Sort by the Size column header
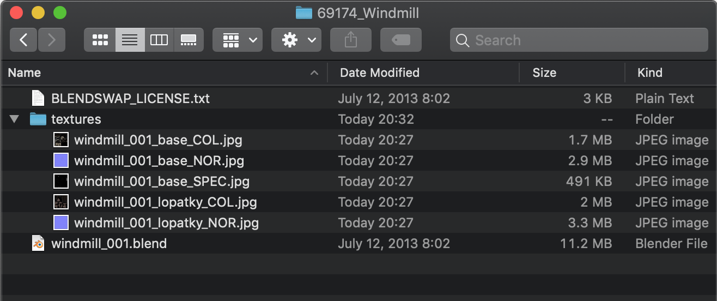Screen dimensions: 717x301 click(544, 73)
